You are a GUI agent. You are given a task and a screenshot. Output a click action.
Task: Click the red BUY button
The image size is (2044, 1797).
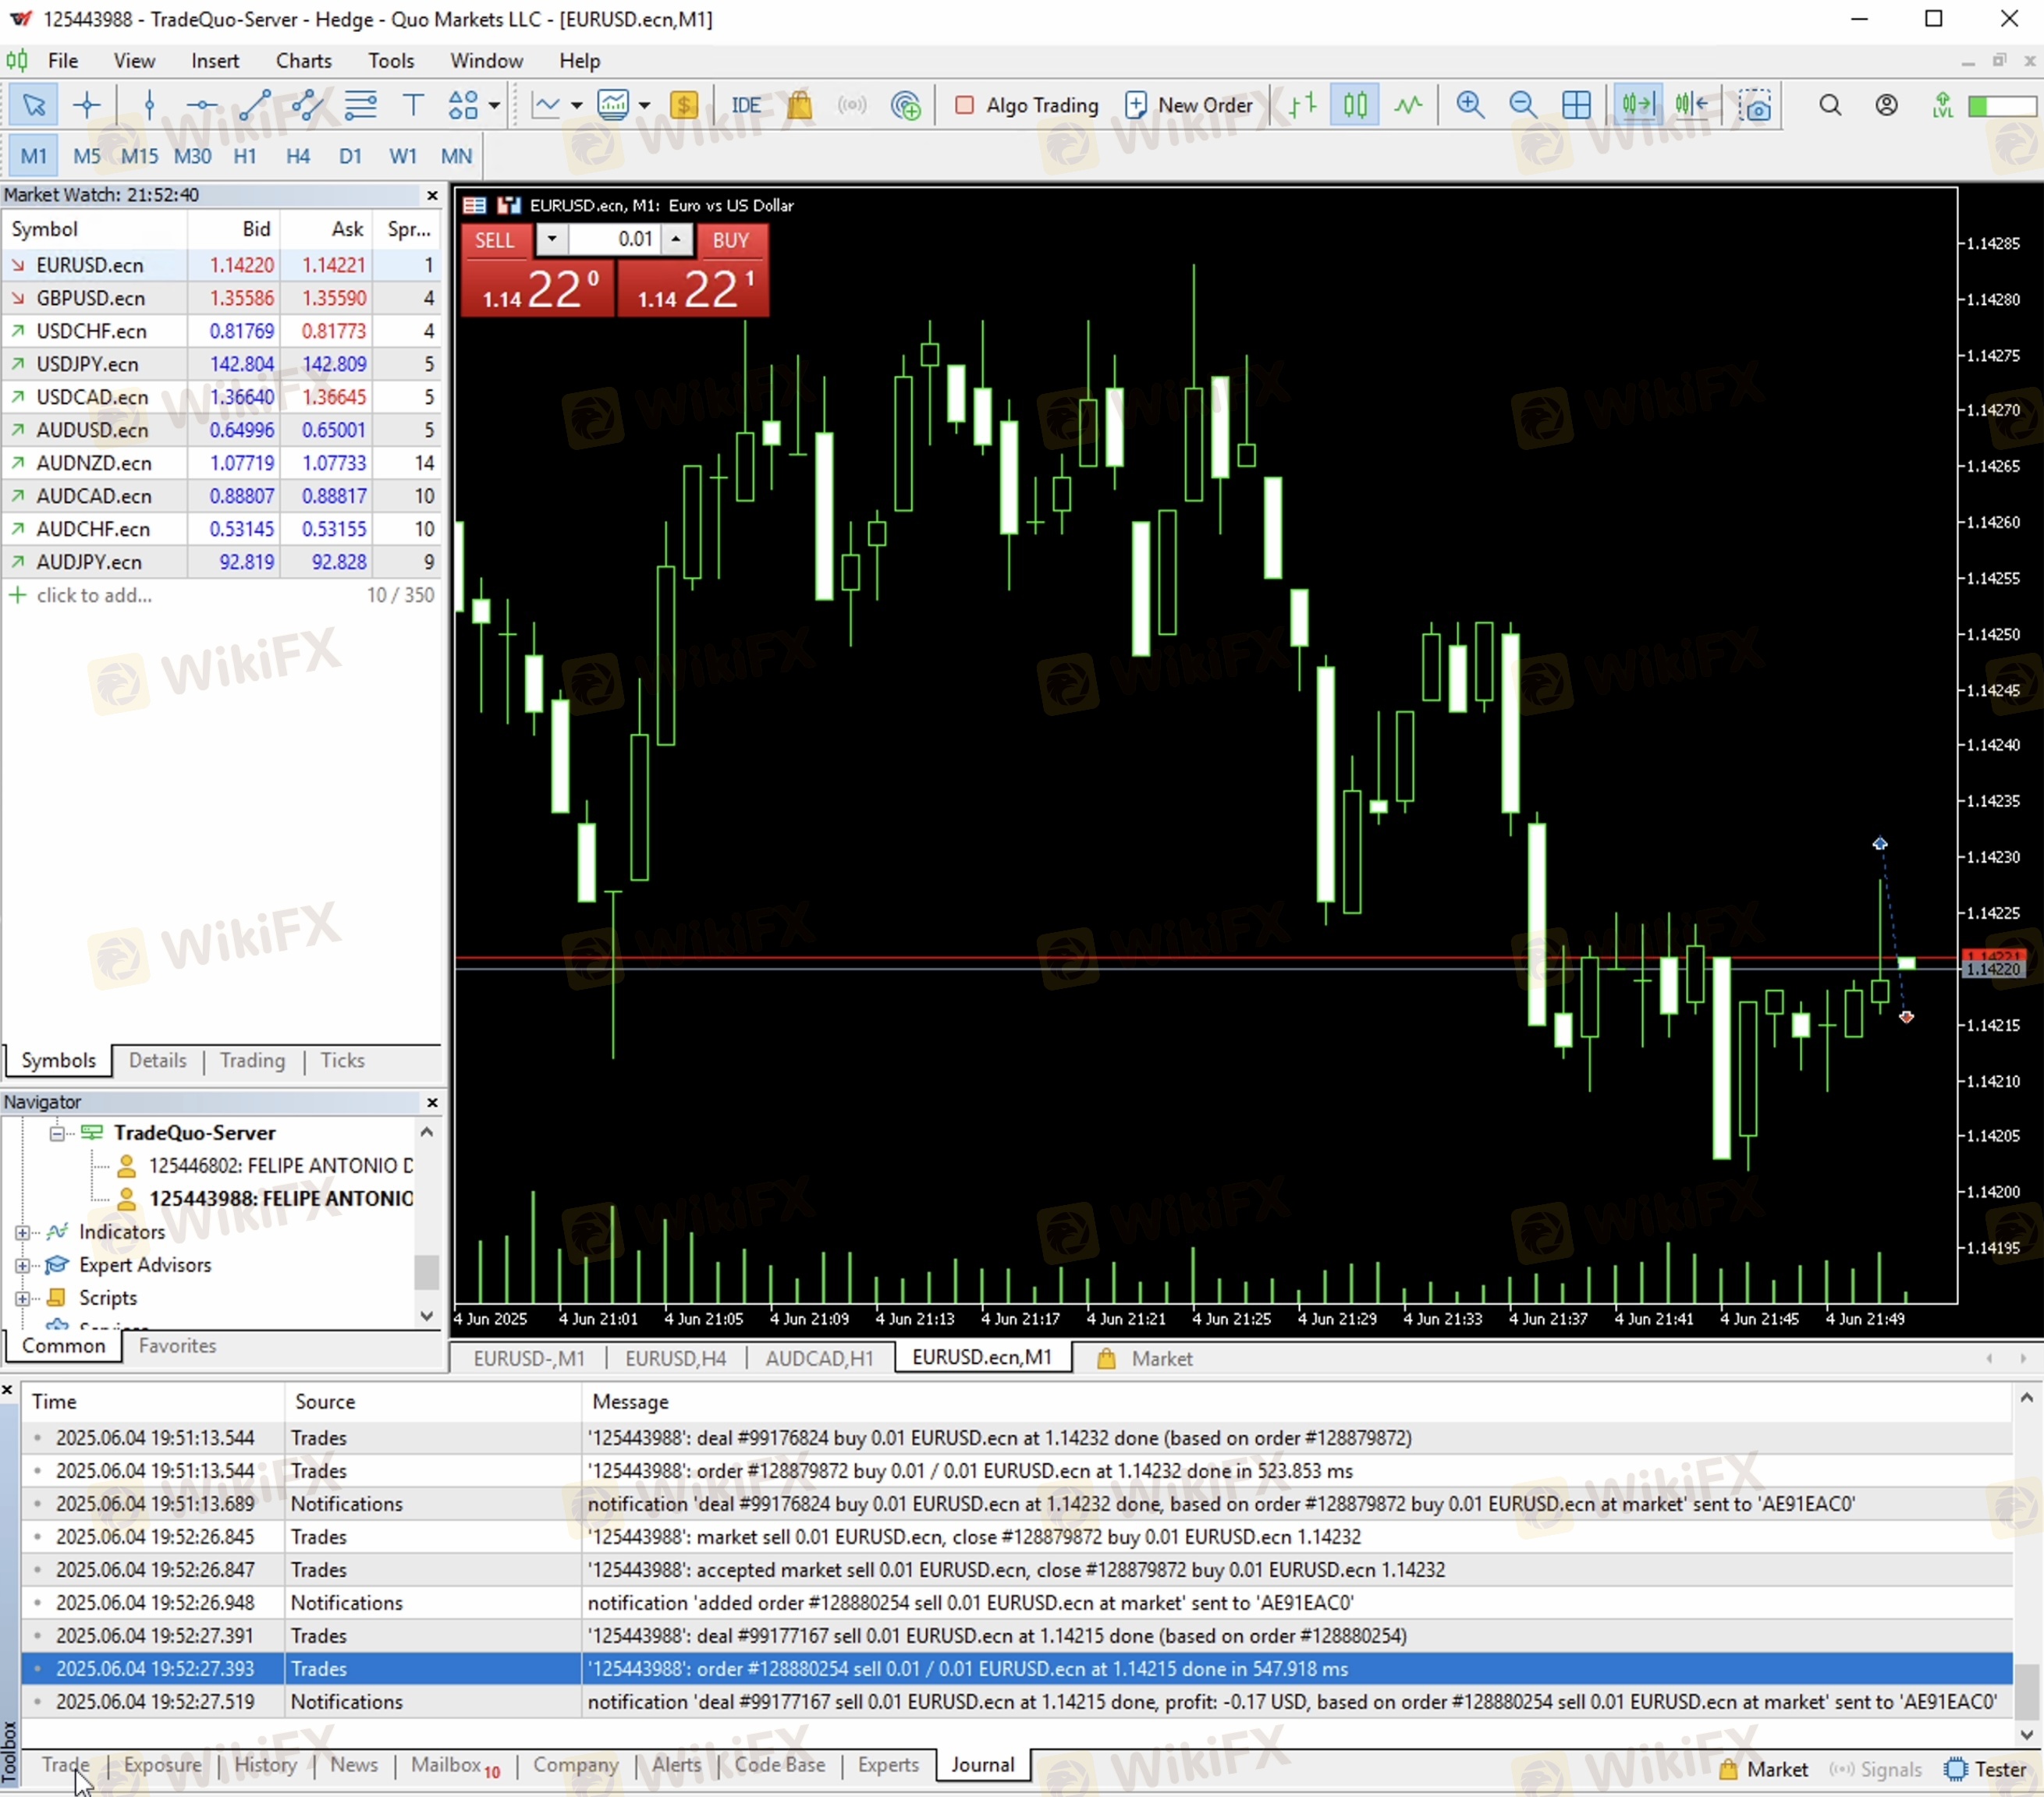(x=730, y=240)
